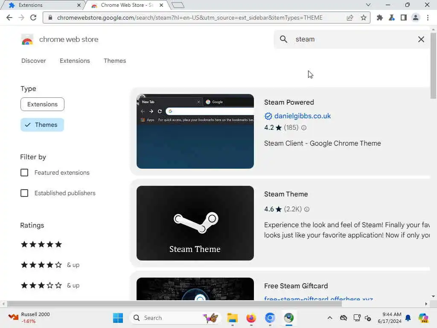Open File Explorer from taskbar
Screen dimensions: 437x328
233,318
